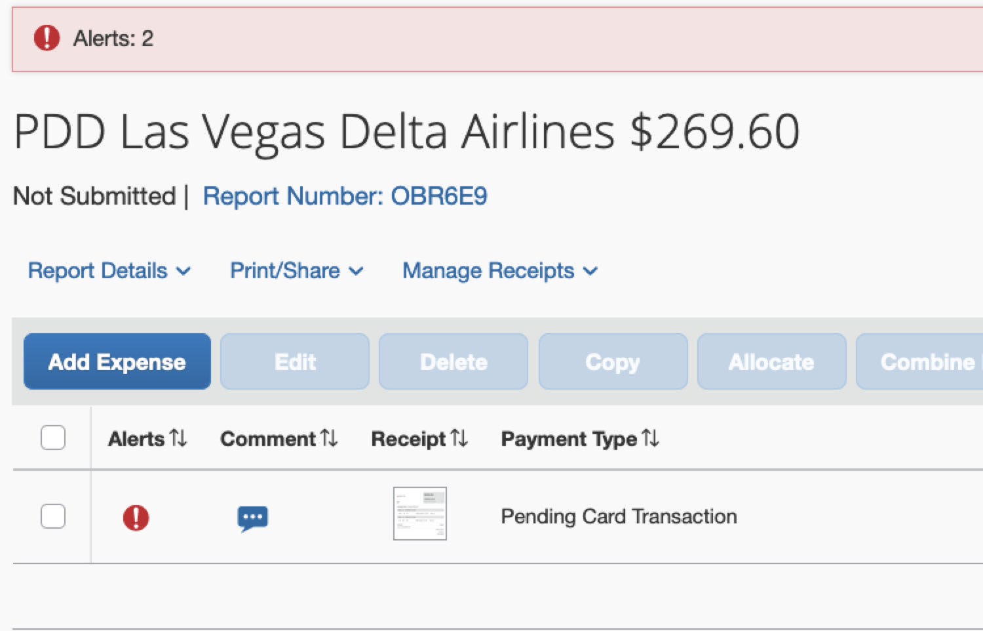
Task: Open the blue comment bubble icon
Action: click(x=252, y=518)
